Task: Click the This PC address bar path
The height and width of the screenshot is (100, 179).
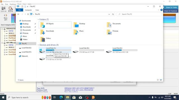Action: point(37,14)
